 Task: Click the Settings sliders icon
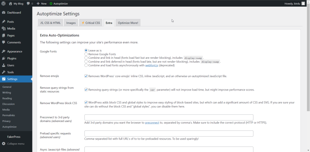tap(4, 79)
